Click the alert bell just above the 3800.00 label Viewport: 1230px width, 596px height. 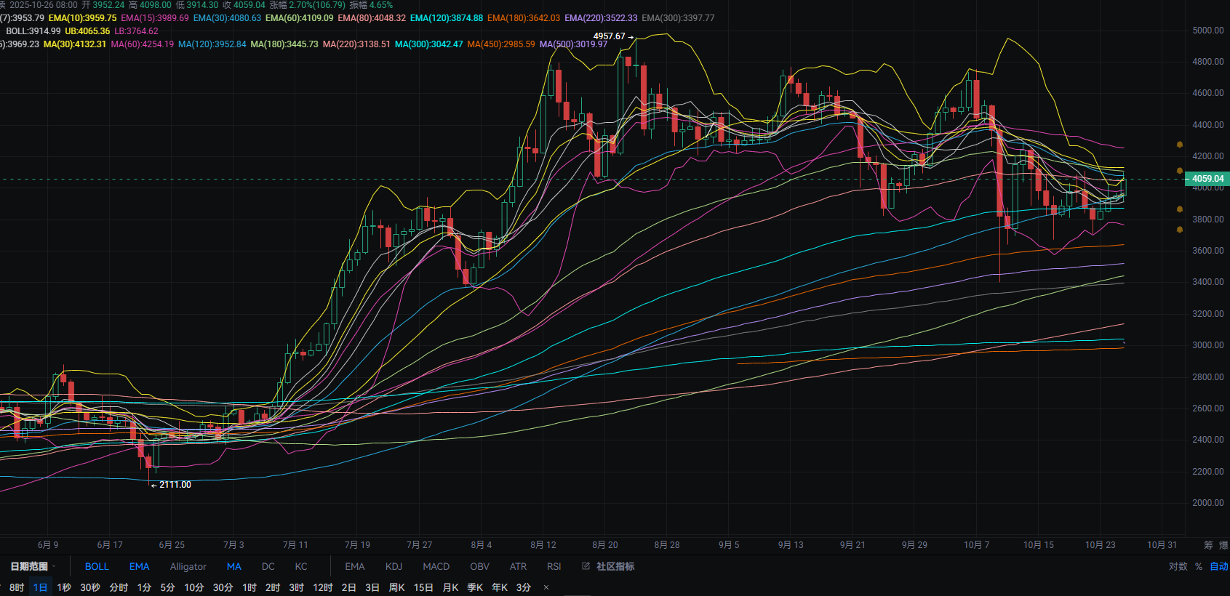click(1180, 209)
